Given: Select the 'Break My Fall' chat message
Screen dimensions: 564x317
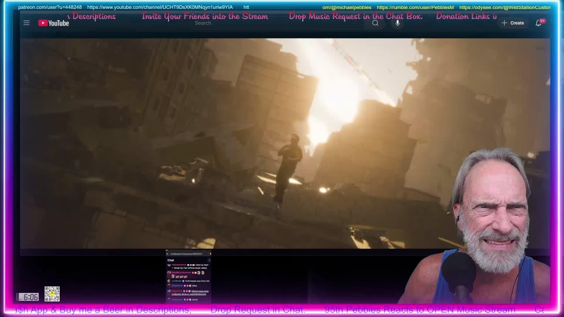Looking at the screenshot, I should coord(188,266).
